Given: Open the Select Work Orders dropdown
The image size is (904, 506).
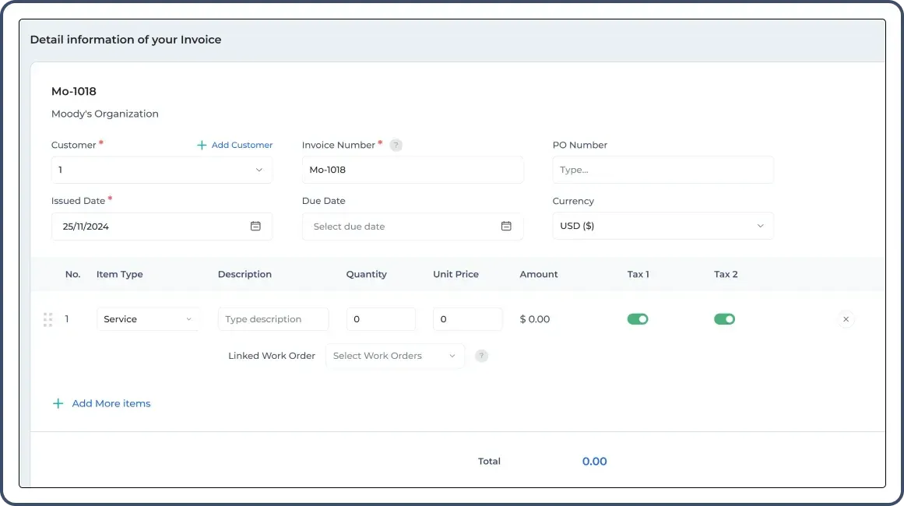Looking at the screenshot, I should click(395, 356).
